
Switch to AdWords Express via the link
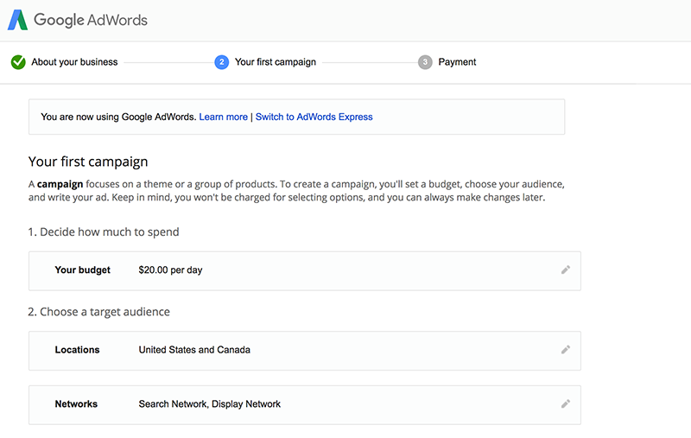point(314,117)
